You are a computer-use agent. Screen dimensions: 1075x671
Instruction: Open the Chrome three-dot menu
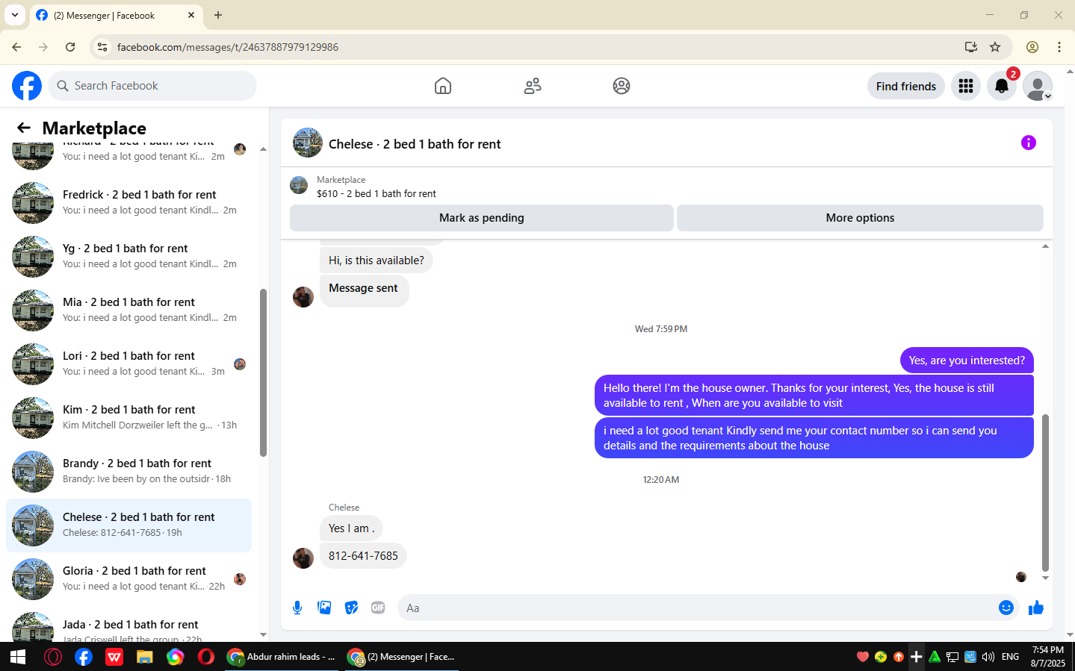point(1059,47)
